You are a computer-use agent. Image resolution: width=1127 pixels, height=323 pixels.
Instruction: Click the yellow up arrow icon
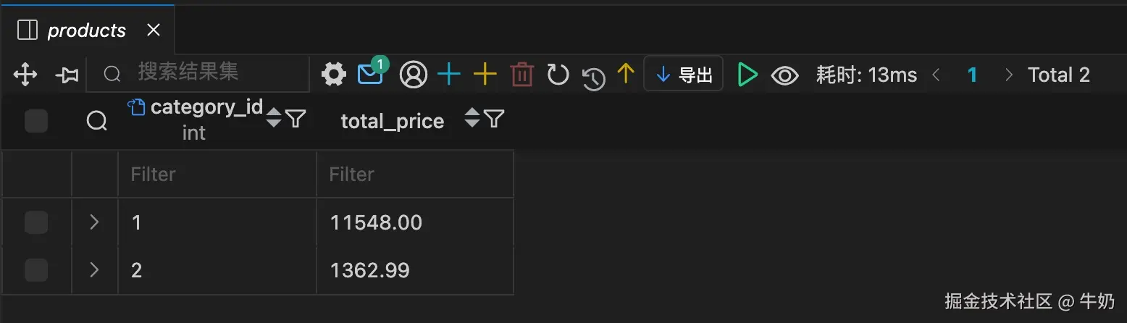coord(625,72)
